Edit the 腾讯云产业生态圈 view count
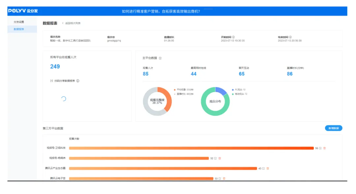Screen dimensions: 356x194 (x=263, y=168)
